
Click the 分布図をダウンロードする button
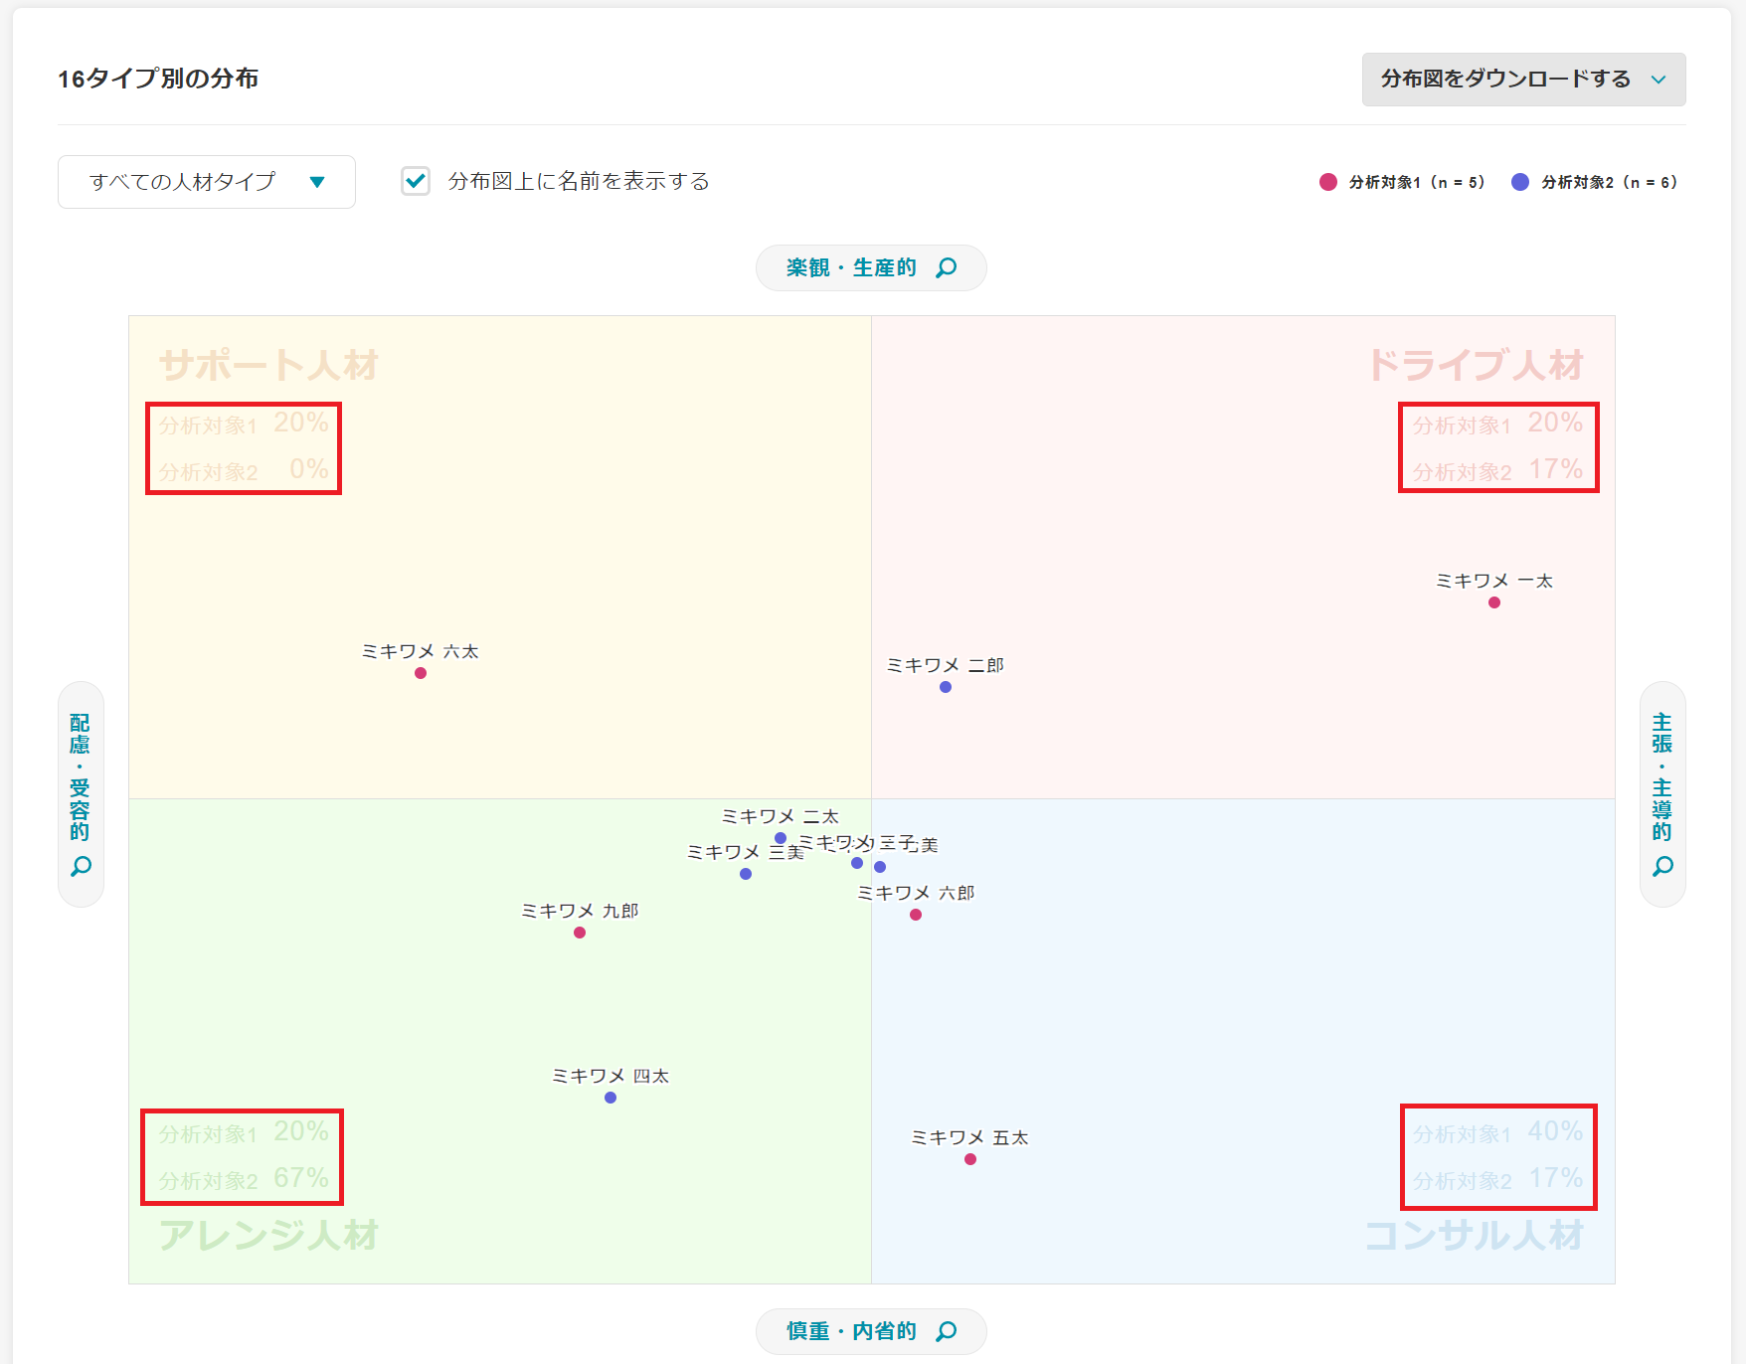pos(1503,80)
